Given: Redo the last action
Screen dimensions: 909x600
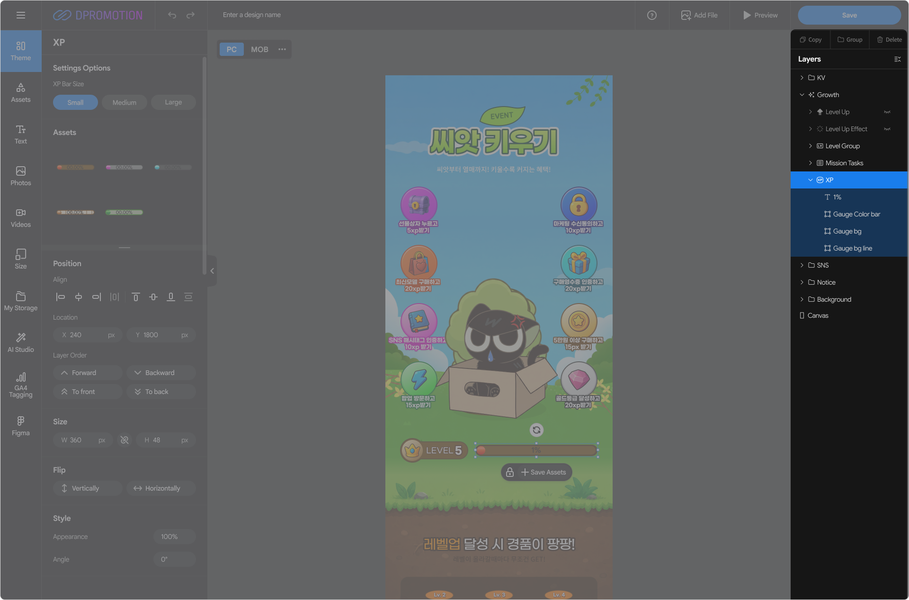Looking at the screenshot, I should [190, 15].
